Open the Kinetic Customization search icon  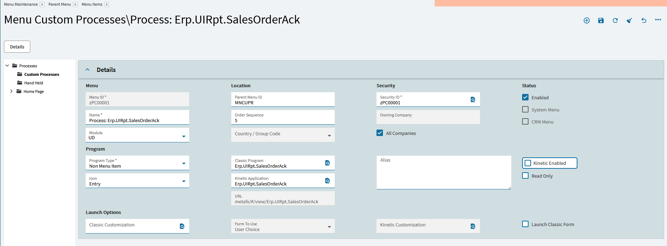pyautogui.click(x=473, y=226)
